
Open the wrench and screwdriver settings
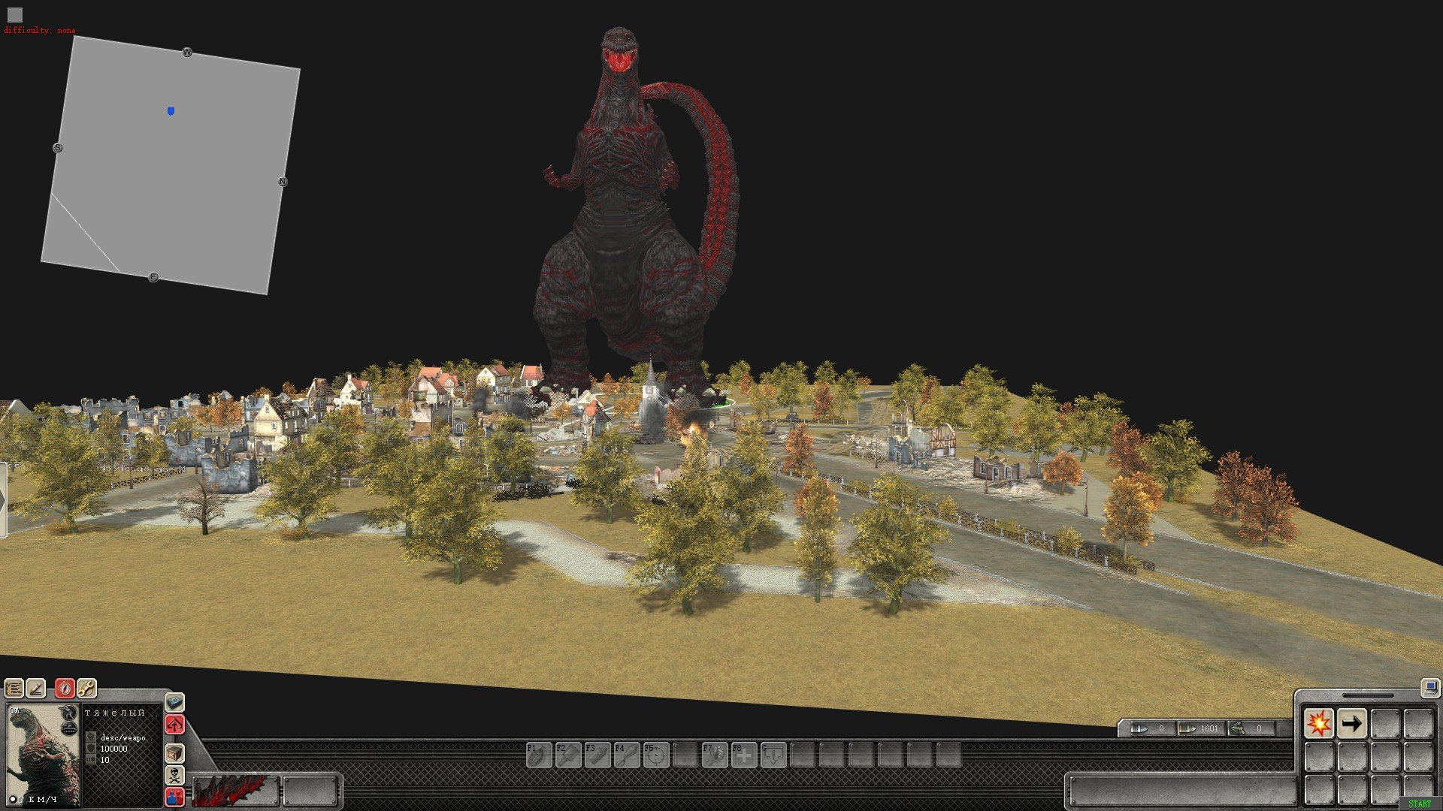point(86,688)
